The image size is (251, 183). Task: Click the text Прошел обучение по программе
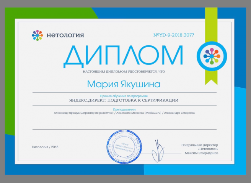tap(124, 96)
